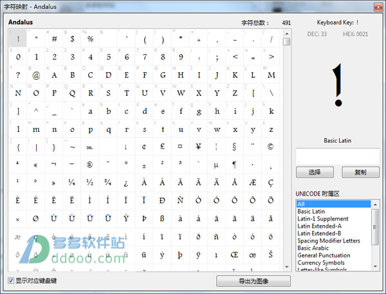Click character grid scroll up arrow

coord(286,33)
